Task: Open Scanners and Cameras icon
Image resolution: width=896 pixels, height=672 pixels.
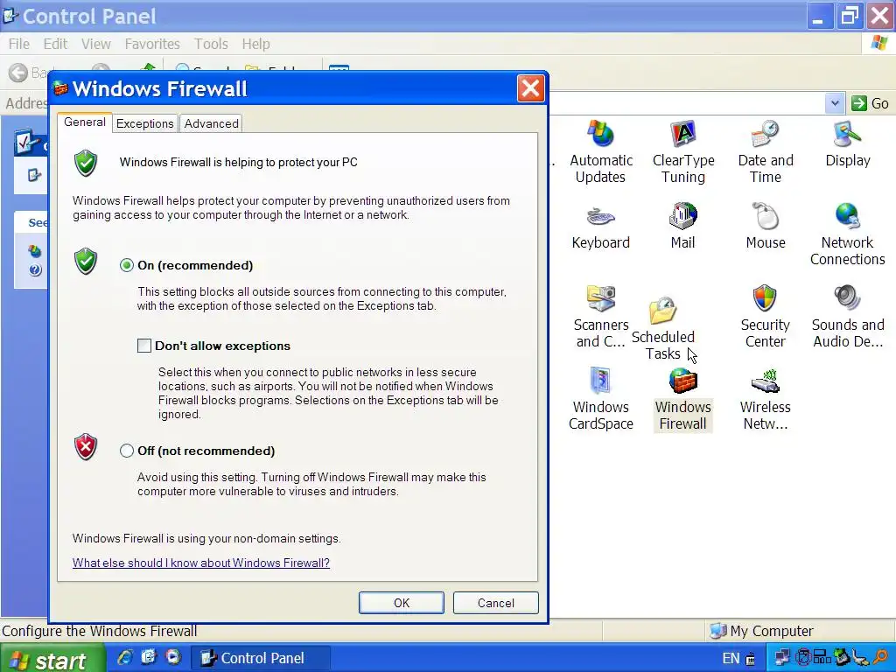Action: pos(600,298)
